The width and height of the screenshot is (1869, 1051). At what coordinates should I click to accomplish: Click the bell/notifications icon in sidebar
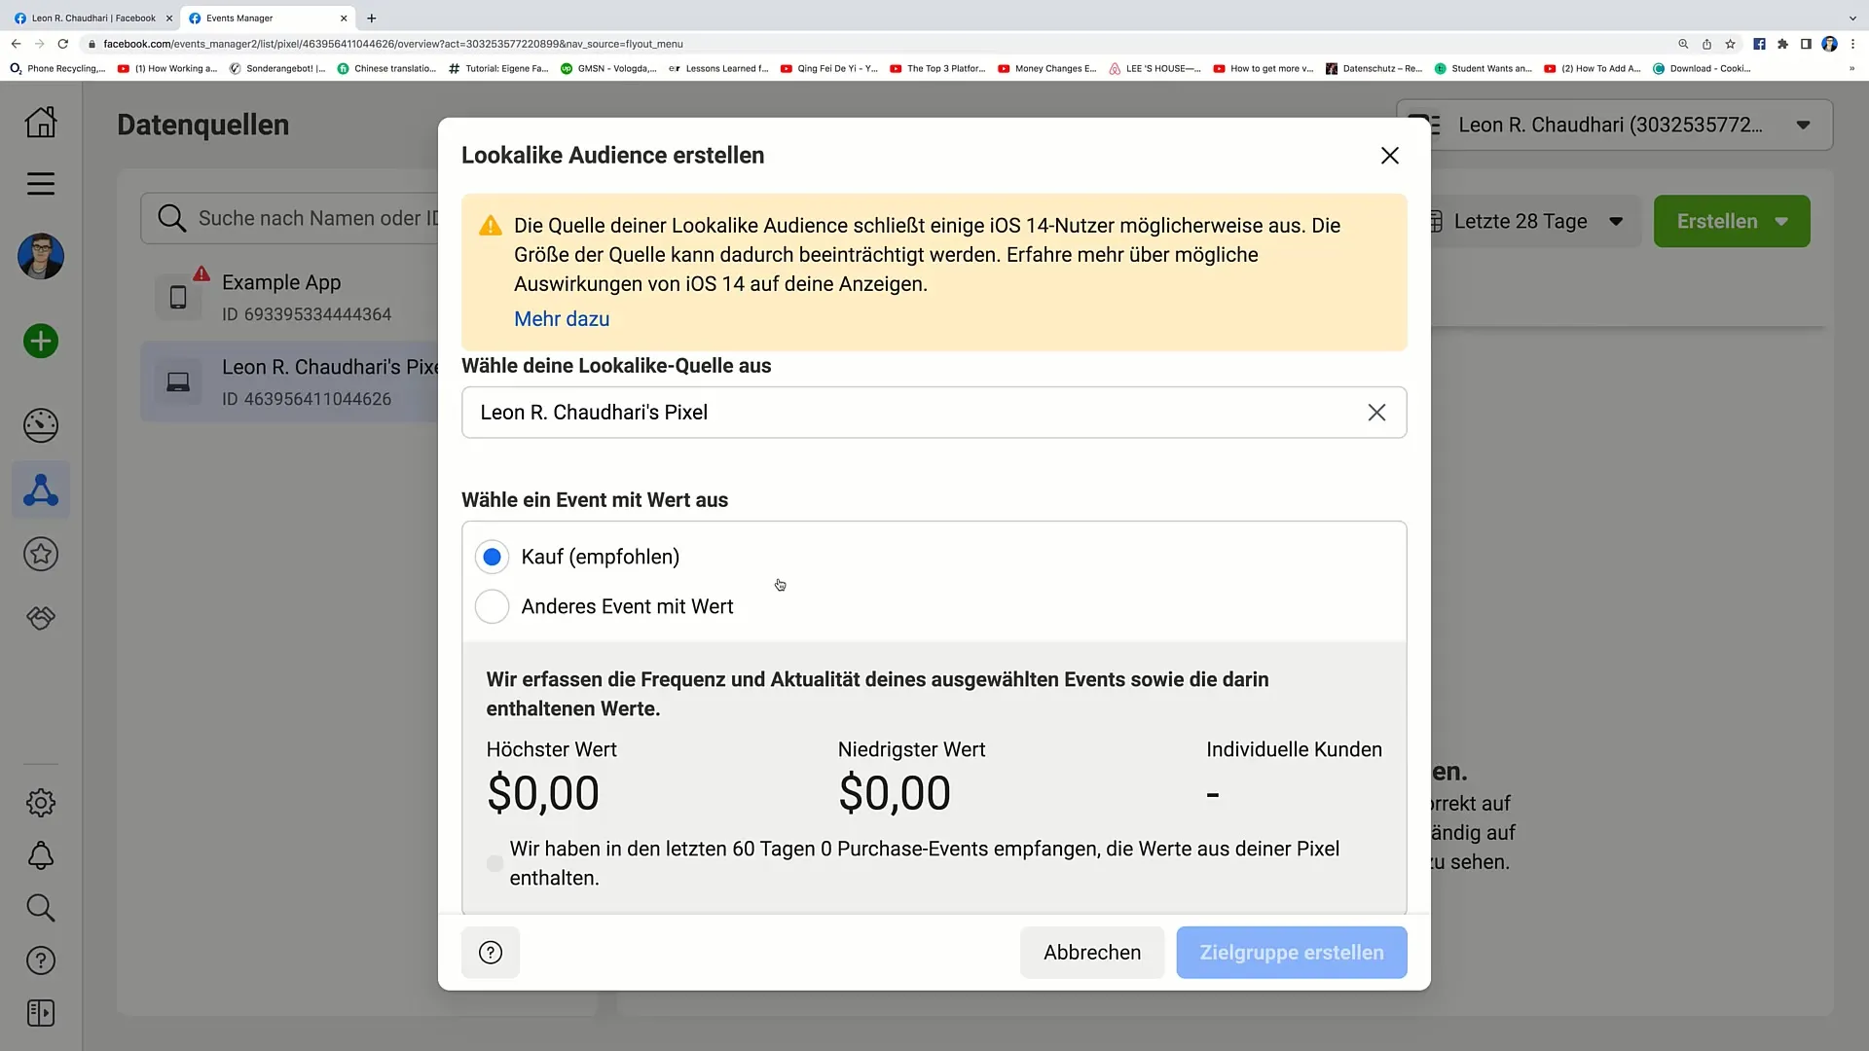pos(41,856)
